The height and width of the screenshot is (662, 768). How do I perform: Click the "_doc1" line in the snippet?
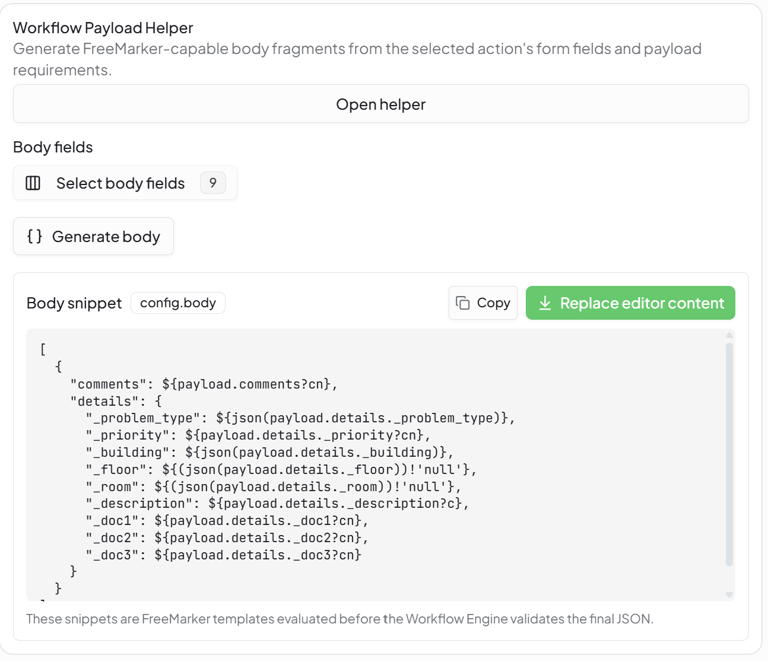point(227,521)
